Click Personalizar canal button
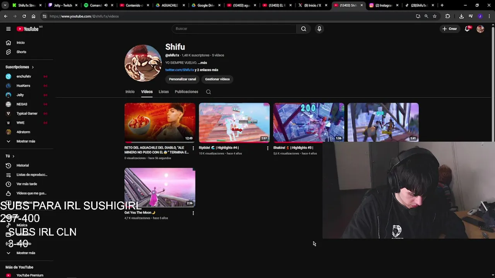Viewport: 495px width, 278px height. coord(183,79)
